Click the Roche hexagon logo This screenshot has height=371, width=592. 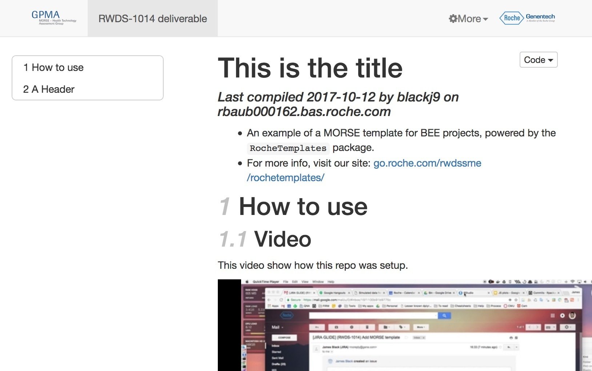[x=511, y=18]
